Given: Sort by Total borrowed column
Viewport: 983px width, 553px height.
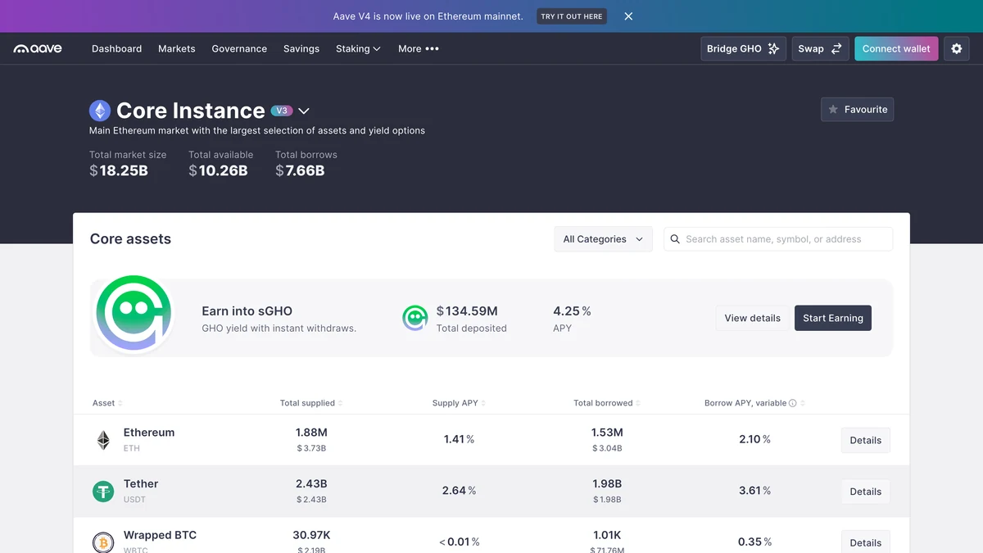Looking at the screenshot, I should click(x=607, y=403).
